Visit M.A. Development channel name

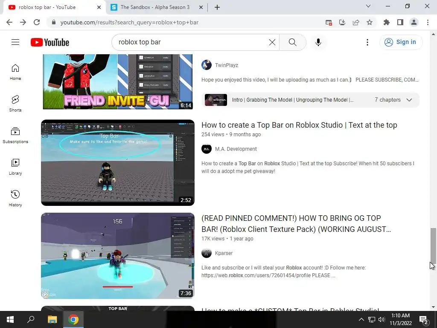tap(236, 149)
